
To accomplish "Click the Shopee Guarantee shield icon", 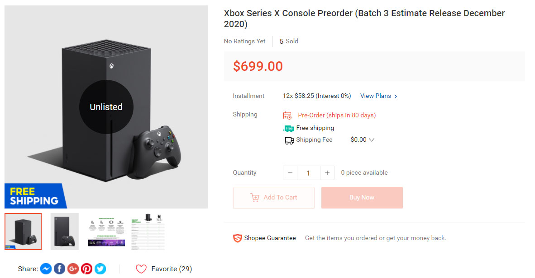I will (238, 238).
